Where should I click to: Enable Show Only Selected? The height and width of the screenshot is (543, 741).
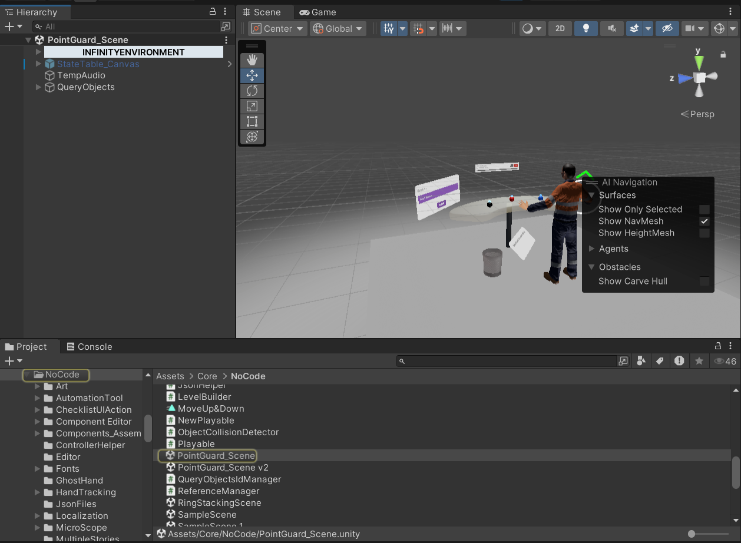[704, 209]
